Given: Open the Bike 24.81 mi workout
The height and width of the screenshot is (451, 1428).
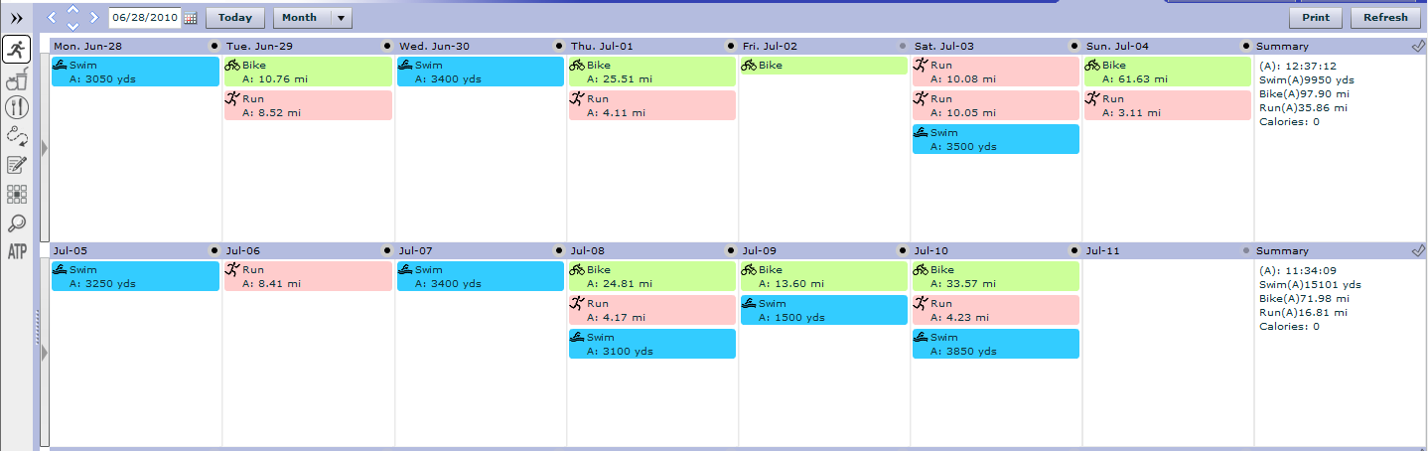Looking at the screenshot, I should (651, 276).
